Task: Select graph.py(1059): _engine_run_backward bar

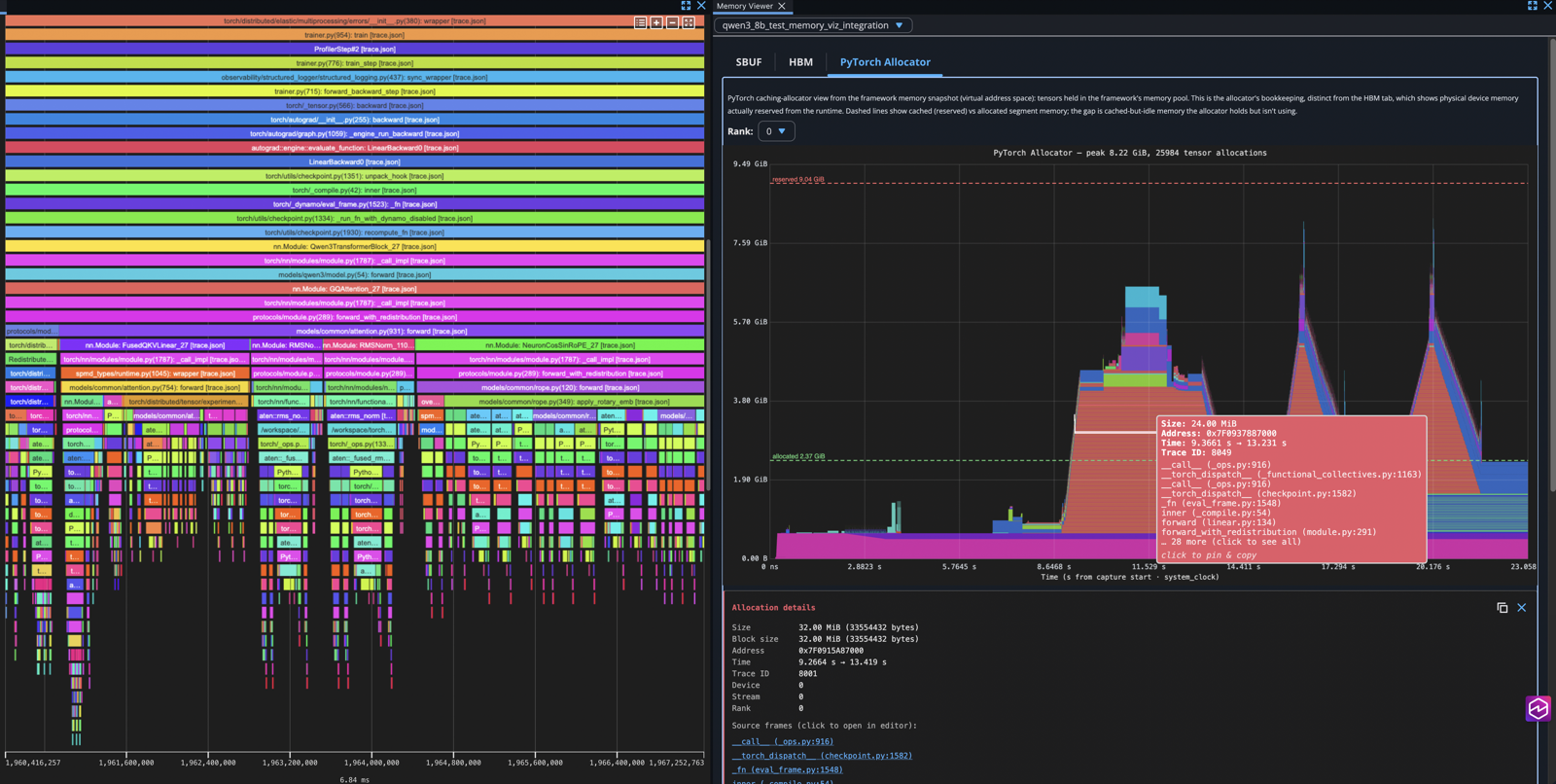Action: [x=354, y=133]
